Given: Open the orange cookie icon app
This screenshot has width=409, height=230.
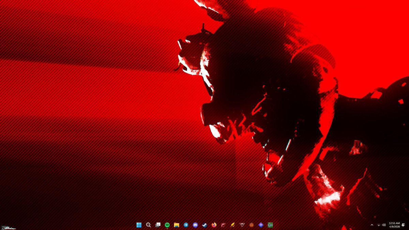Looking at the screenshot, I should tap(252, 225).
